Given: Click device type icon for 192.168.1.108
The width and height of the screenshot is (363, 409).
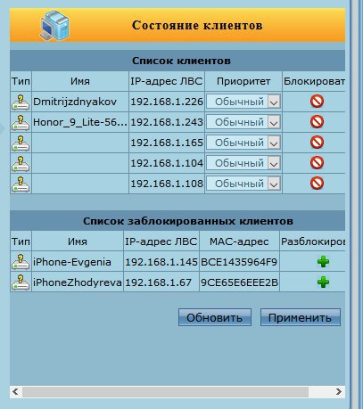Looking at the screenshot, I should click(21, 184).
